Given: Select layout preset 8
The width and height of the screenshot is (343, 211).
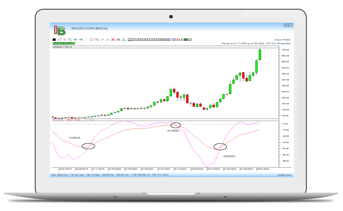Looking at the screenshot, I should click(x=155, y=40).
